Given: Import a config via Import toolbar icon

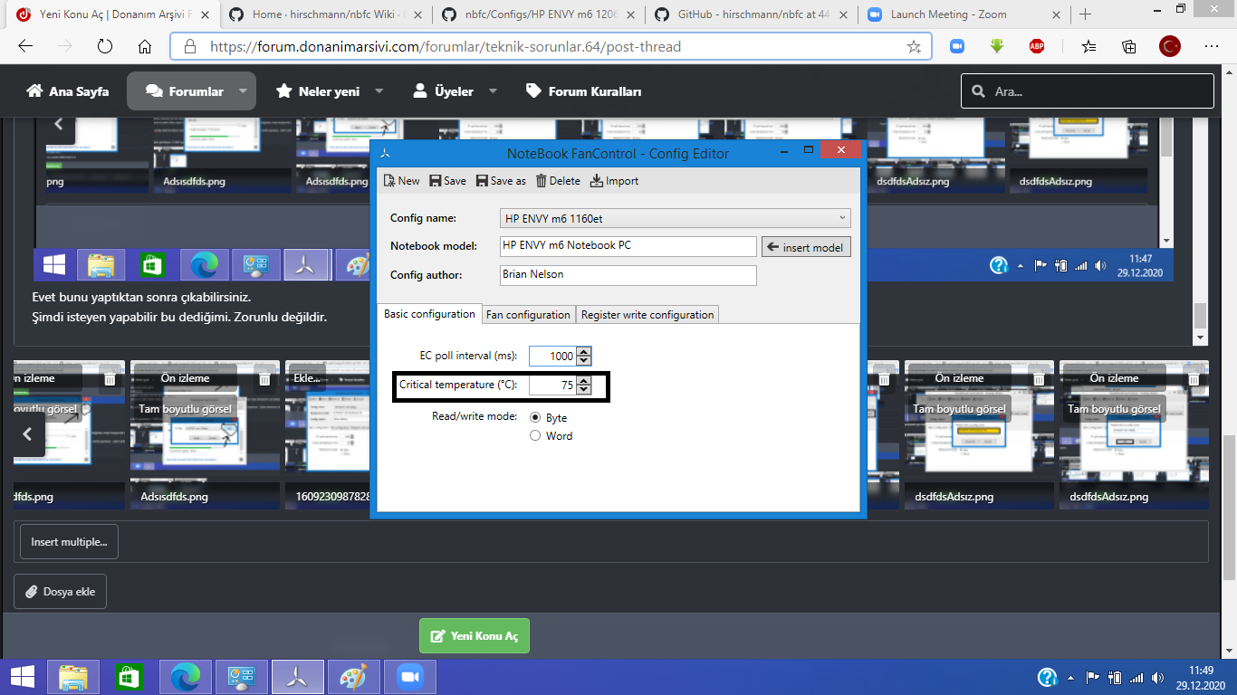Looking at the screenshot, I should 614,181.
